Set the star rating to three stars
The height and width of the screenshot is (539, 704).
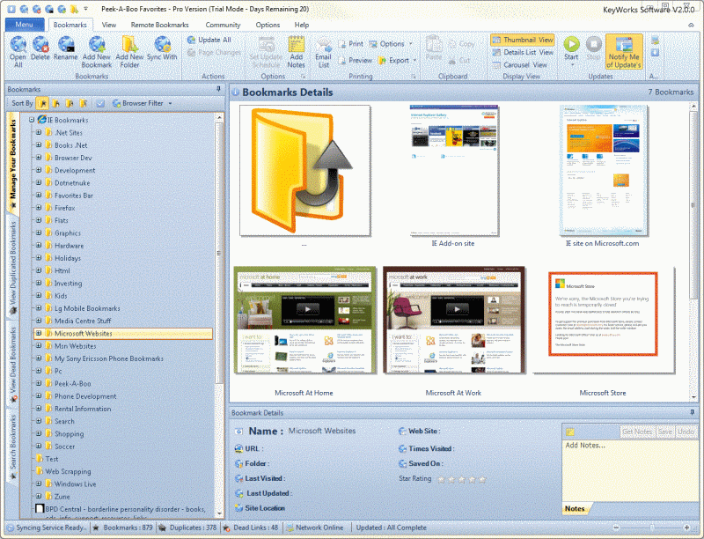pos(462,479)
